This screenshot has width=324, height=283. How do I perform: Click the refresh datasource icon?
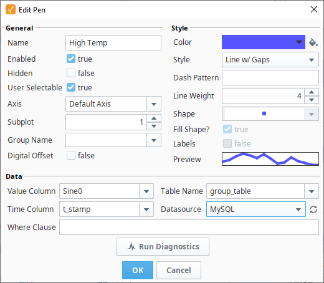(x=313, y=209)
